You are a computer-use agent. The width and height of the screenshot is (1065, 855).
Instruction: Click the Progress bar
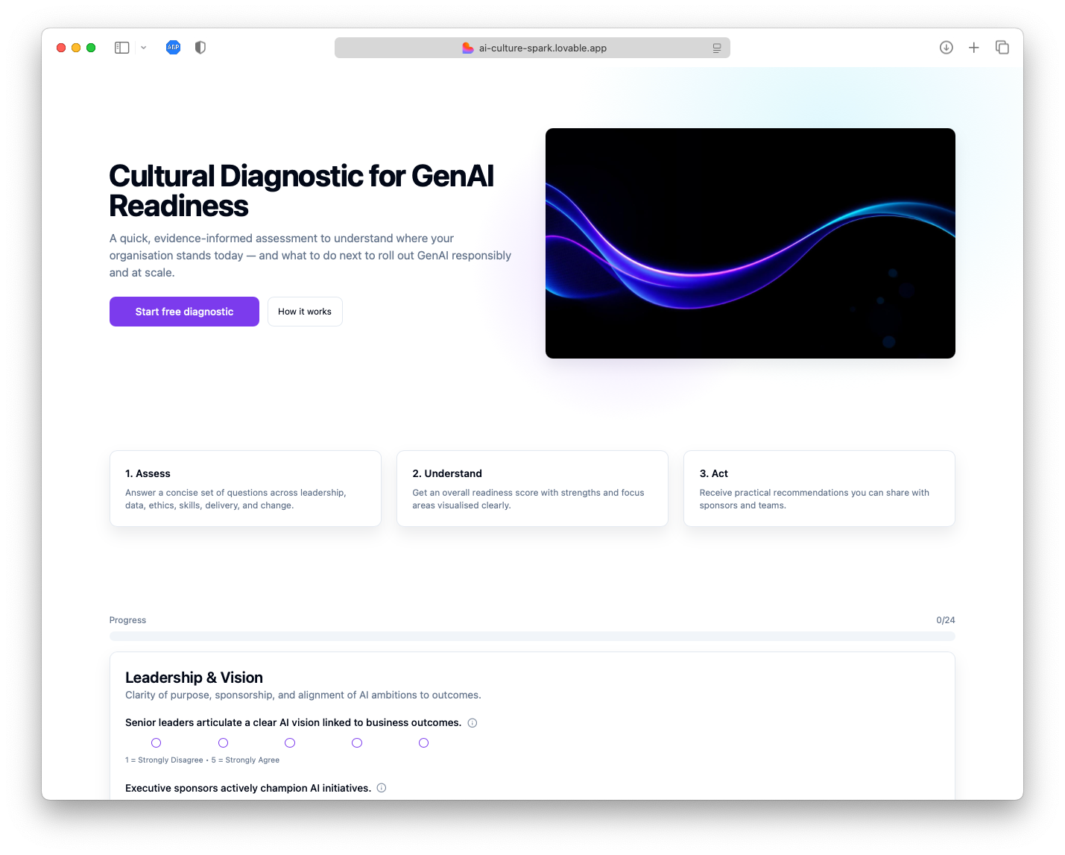click(x=532, y=636)
